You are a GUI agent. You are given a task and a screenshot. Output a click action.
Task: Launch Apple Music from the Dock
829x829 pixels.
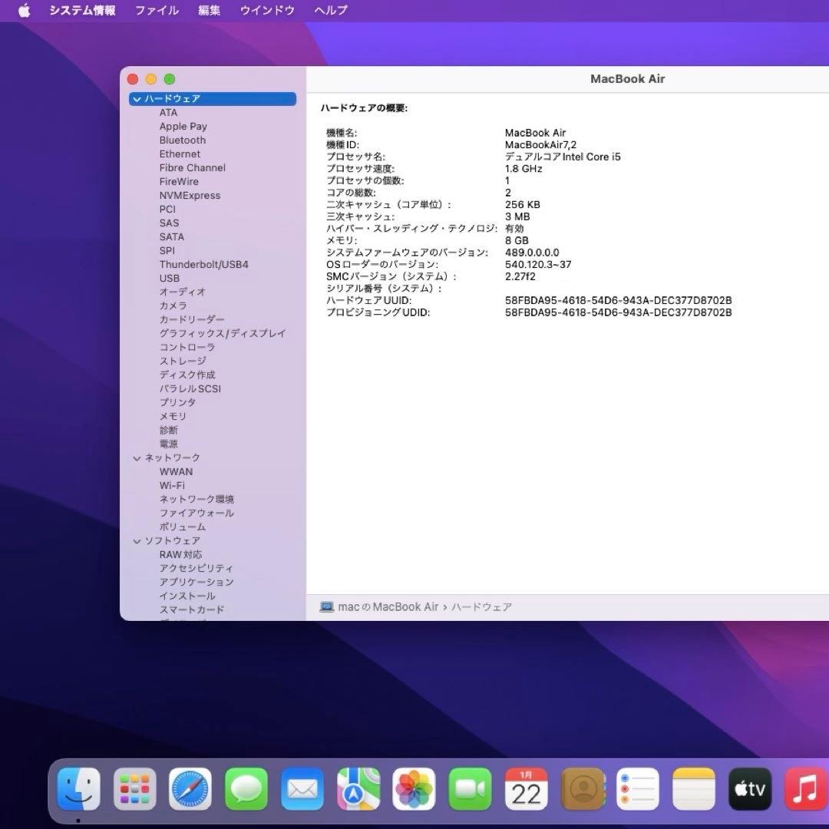(804, 788)
